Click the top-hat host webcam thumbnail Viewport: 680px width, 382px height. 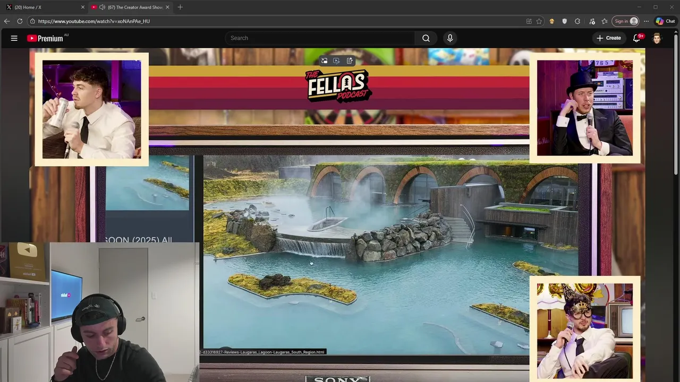point(584,108)
